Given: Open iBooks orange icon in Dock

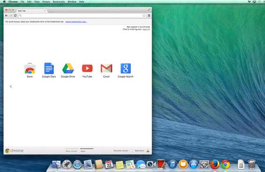Looking at the screenshot, I should (x=183, y=164).
